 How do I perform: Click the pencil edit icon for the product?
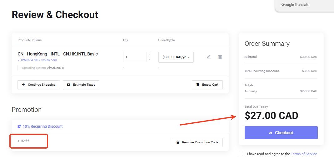209,57
